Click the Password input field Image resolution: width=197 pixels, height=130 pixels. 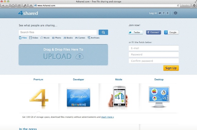pyautogui.click(x=153, y=55)
